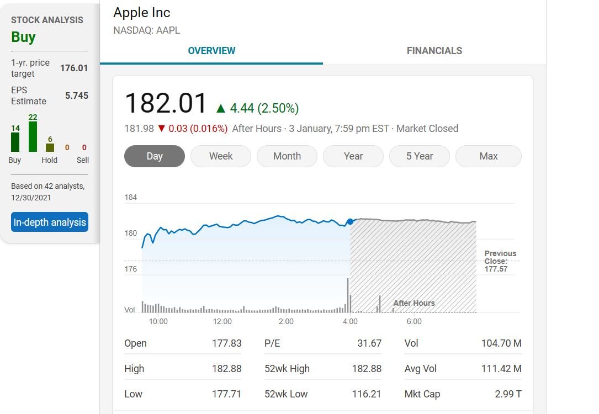599x414 pixels.
Task: Show the Max price history
Action: click(489, 156)
